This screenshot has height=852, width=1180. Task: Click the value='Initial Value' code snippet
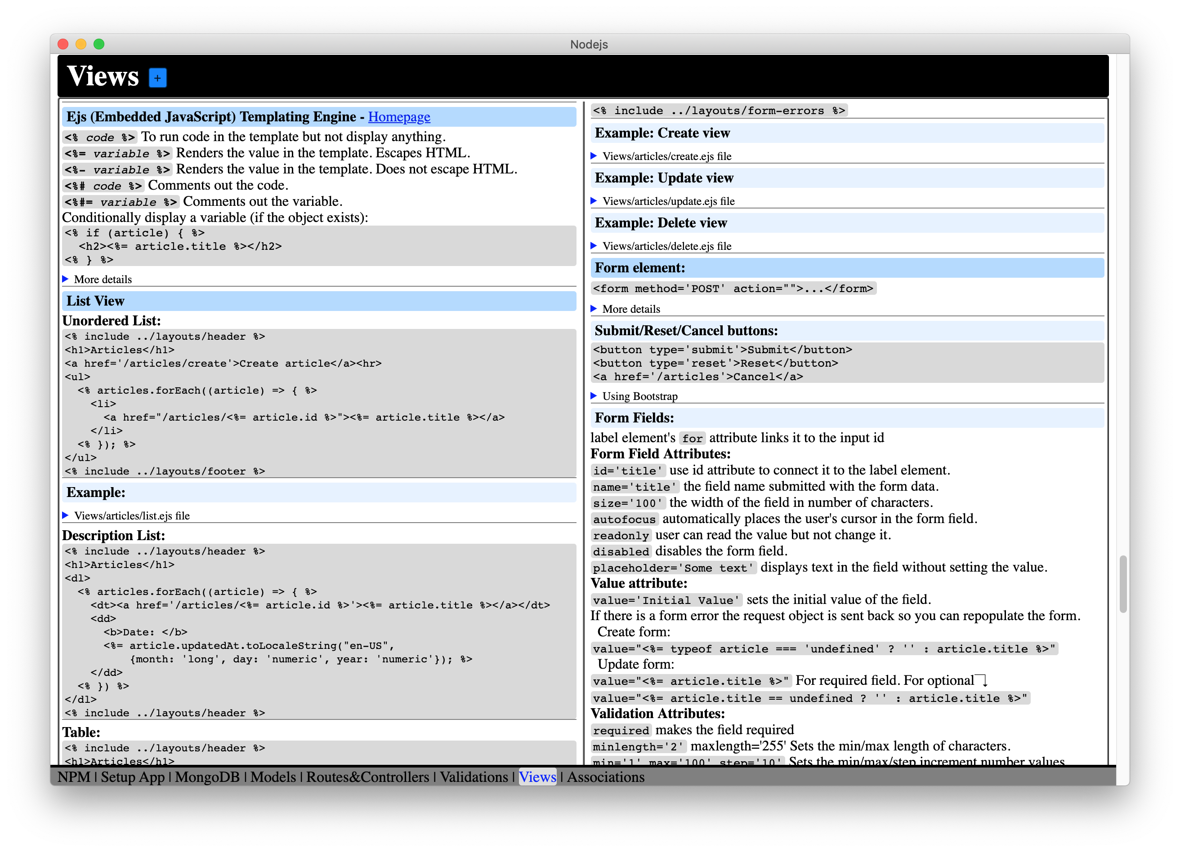[x=666, y=600]
